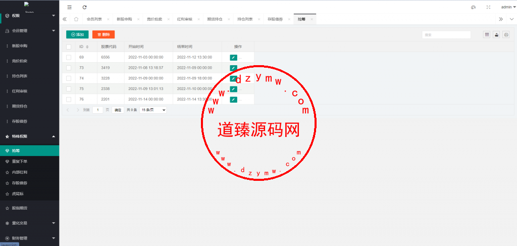Go to previous page arrow in pagination
The image size is (517, 246).
[x=68, y=110]
